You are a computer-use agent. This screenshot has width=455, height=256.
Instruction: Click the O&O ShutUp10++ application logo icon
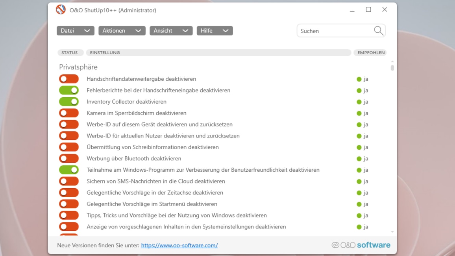61,10
